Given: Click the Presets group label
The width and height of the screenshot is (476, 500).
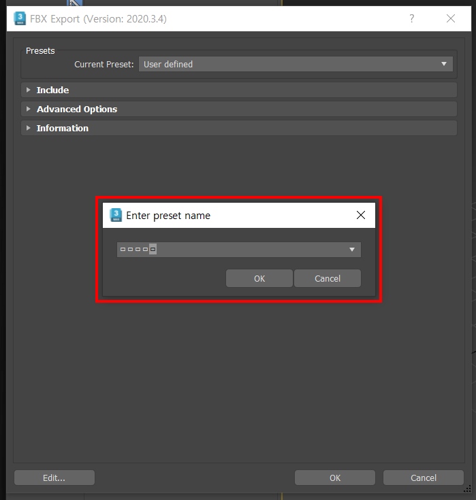Looking at the screenshot, I should 40,51.
